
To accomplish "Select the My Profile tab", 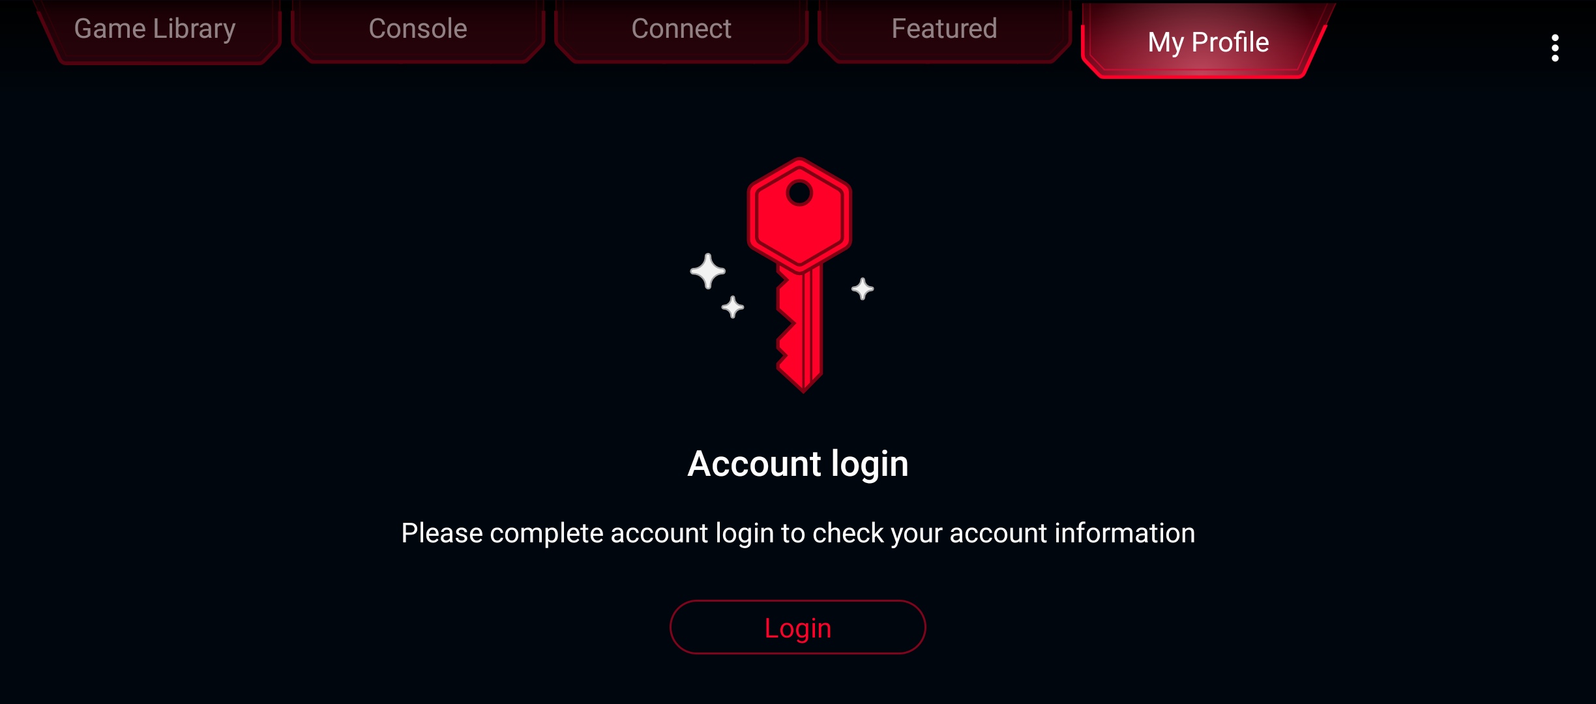I will tap(1208, 42).
